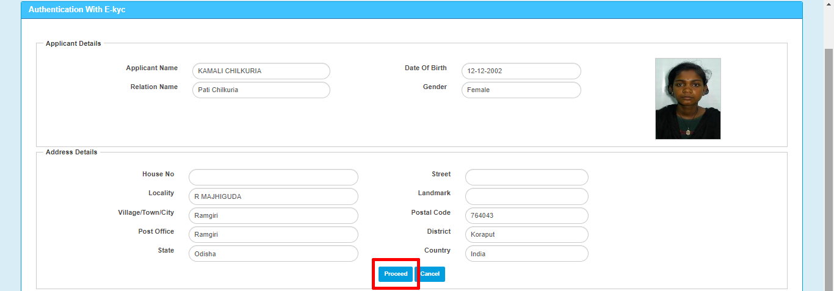The height and width of the screenshot is (291, 834).
Task: Click the Date Of Birth label
Action: pyautogui.click(x=426, y=68)
